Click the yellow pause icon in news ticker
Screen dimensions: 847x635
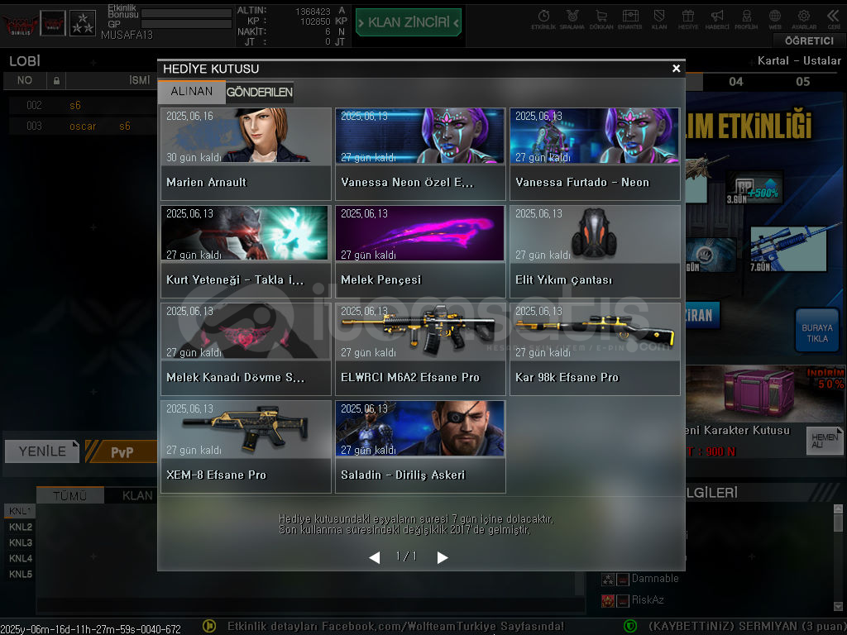(x=209, y=627)
